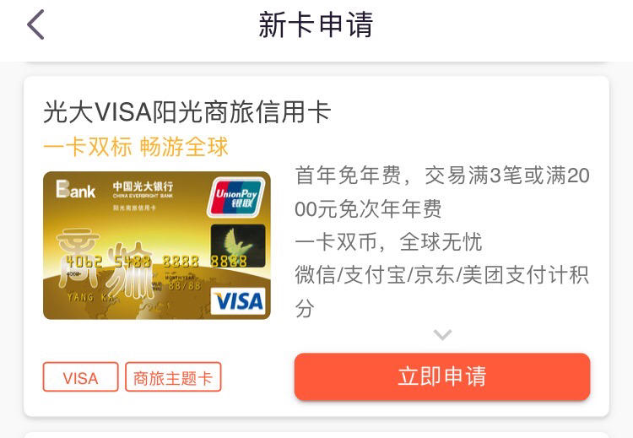Viewport: 633px width, 438px height.
Task: Tap the cardholder name YANG on card
Action: click(x=81, y=297)
